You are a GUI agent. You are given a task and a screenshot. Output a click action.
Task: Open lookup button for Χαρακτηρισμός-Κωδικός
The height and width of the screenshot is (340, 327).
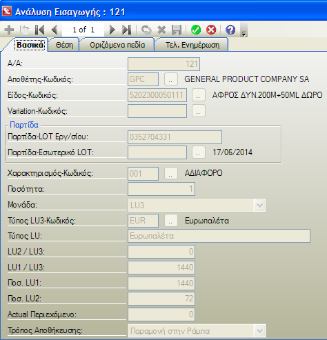click(171, 173)
